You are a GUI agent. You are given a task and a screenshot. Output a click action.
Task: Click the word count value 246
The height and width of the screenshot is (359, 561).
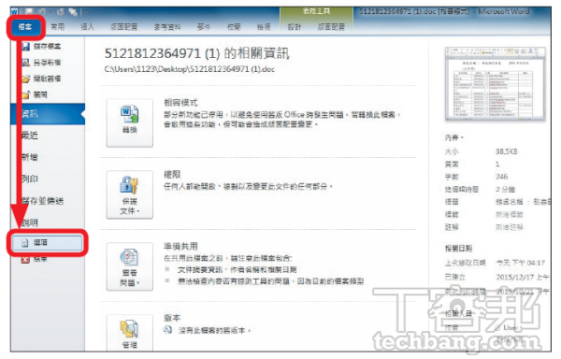pyautogui.click(x=501, y=177)
